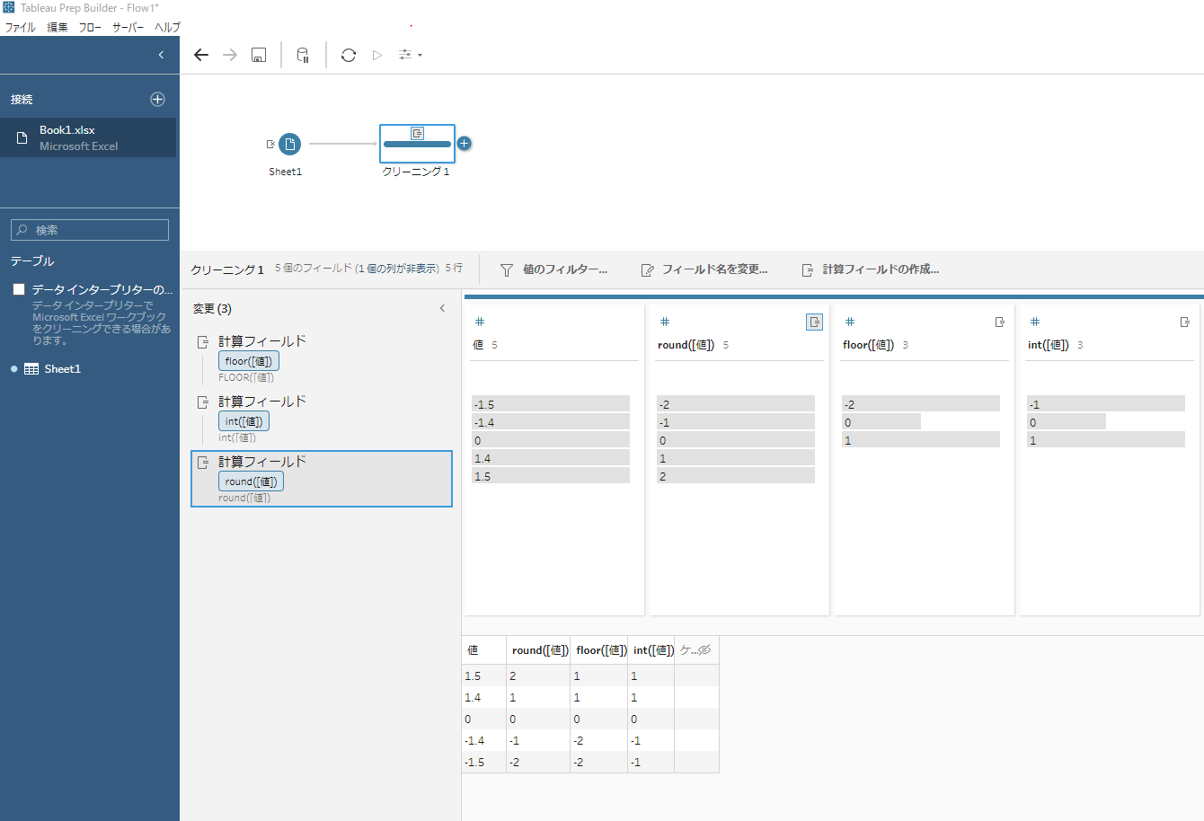Click the cleaning step icon above クリーニング 1
This screenshot has height=821, width=1204.
click(x=417, y=133)
